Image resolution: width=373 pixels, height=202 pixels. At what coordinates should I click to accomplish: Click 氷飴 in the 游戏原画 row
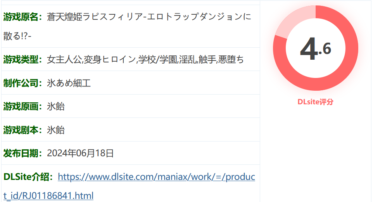point(55,106)
